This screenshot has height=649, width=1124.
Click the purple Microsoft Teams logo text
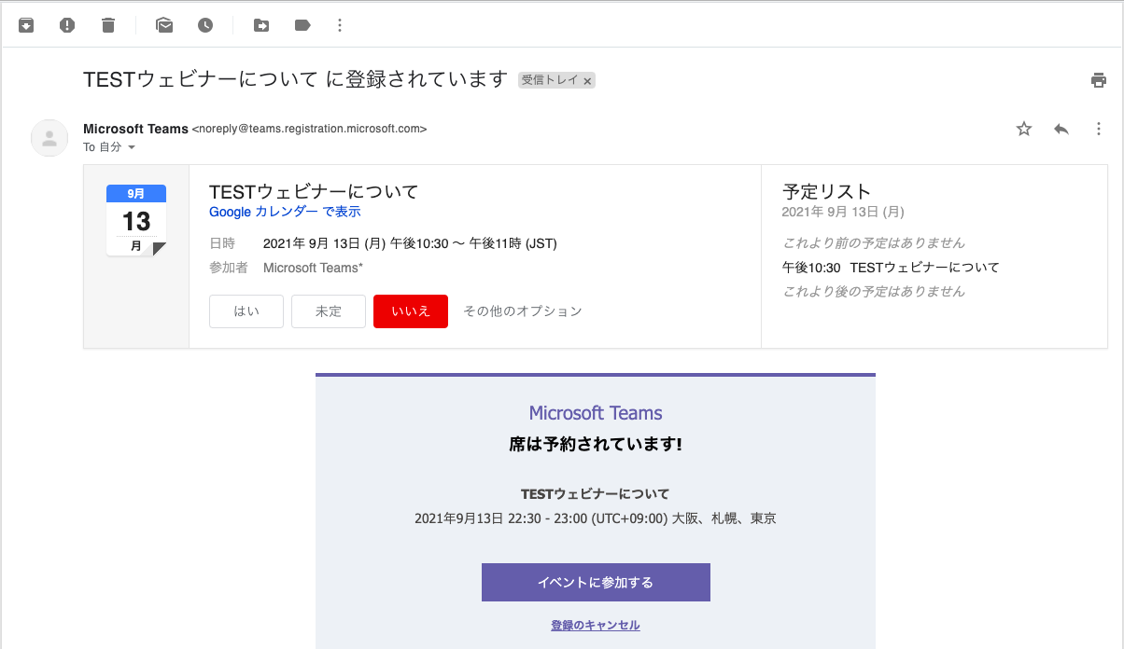click(x=596, y=413)
